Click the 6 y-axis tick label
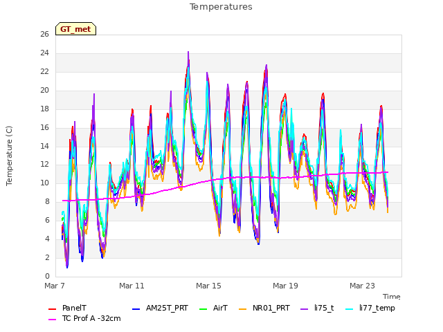This screenshot has height=332, width=443. coord(47,221)
